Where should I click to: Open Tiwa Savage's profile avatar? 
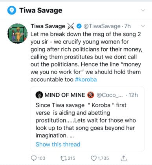[x=17, y=33]
